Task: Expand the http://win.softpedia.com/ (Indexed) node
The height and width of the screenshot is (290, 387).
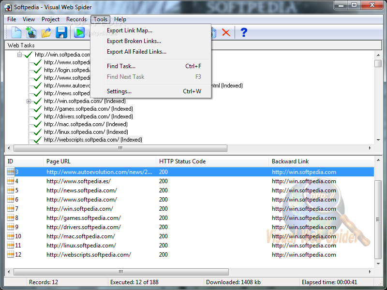Action: 29,101
